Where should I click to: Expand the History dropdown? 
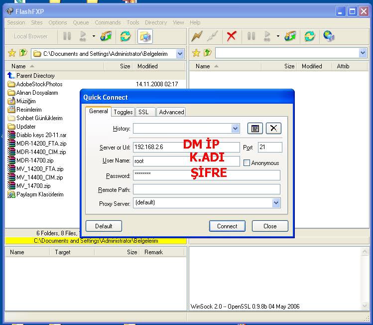pos(236,129)
